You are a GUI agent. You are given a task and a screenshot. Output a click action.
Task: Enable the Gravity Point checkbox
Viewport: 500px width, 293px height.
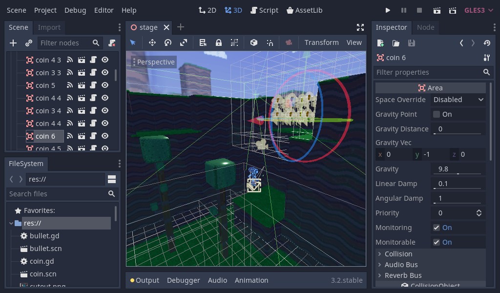pos(437,114)
